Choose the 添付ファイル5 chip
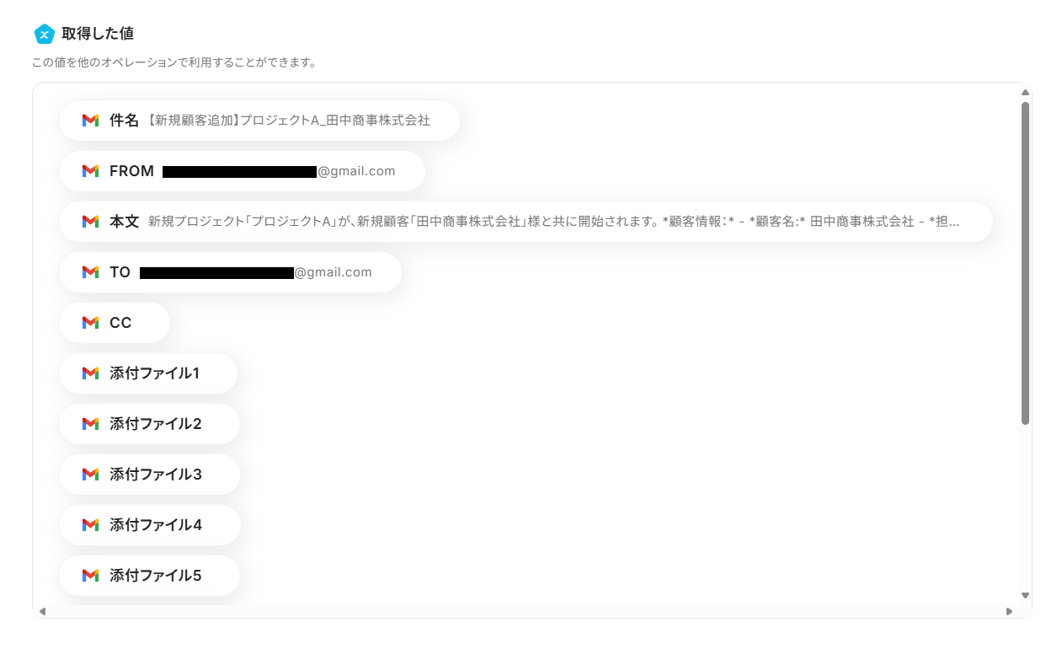1057x649 pixels. [150, 576]
